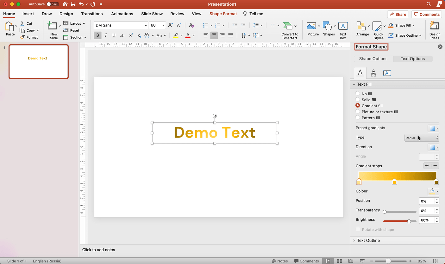The width and height of the screenshot is (445, 264).
Task: Justify text alignment
Action: point(230,35)
